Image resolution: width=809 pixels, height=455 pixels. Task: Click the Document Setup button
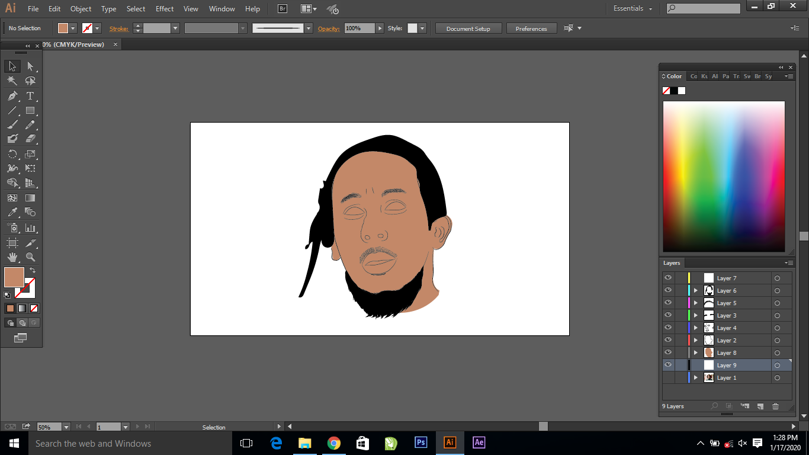(x=468, y=28)
